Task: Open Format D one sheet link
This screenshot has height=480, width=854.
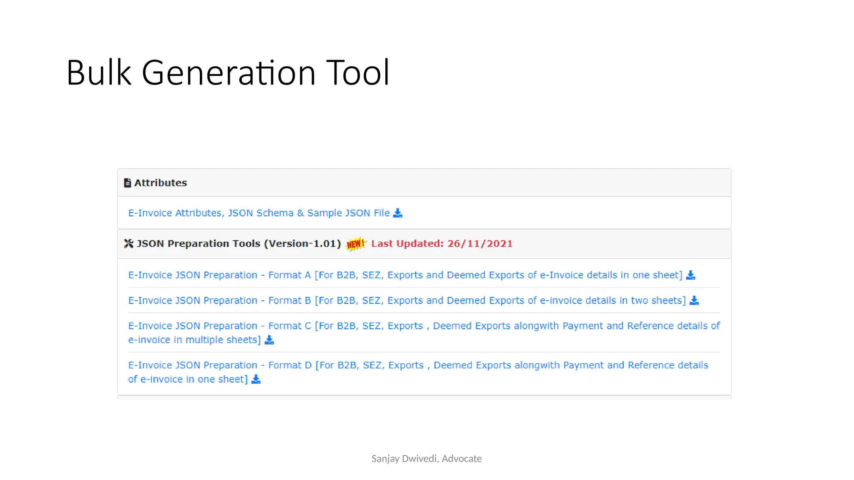Action: click(x=418, y=372)
